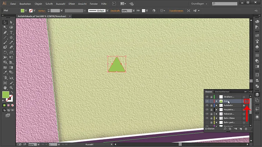Expand the Bahn Gleise layer
The width and height of the screenshot is (262, 147).
(x=216, y=118)
